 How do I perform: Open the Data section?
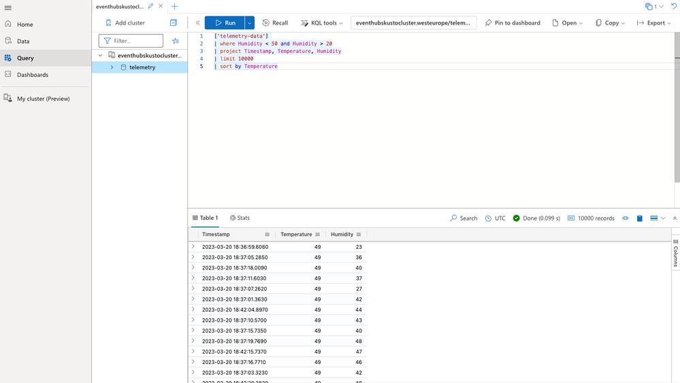tap(23, 41)
